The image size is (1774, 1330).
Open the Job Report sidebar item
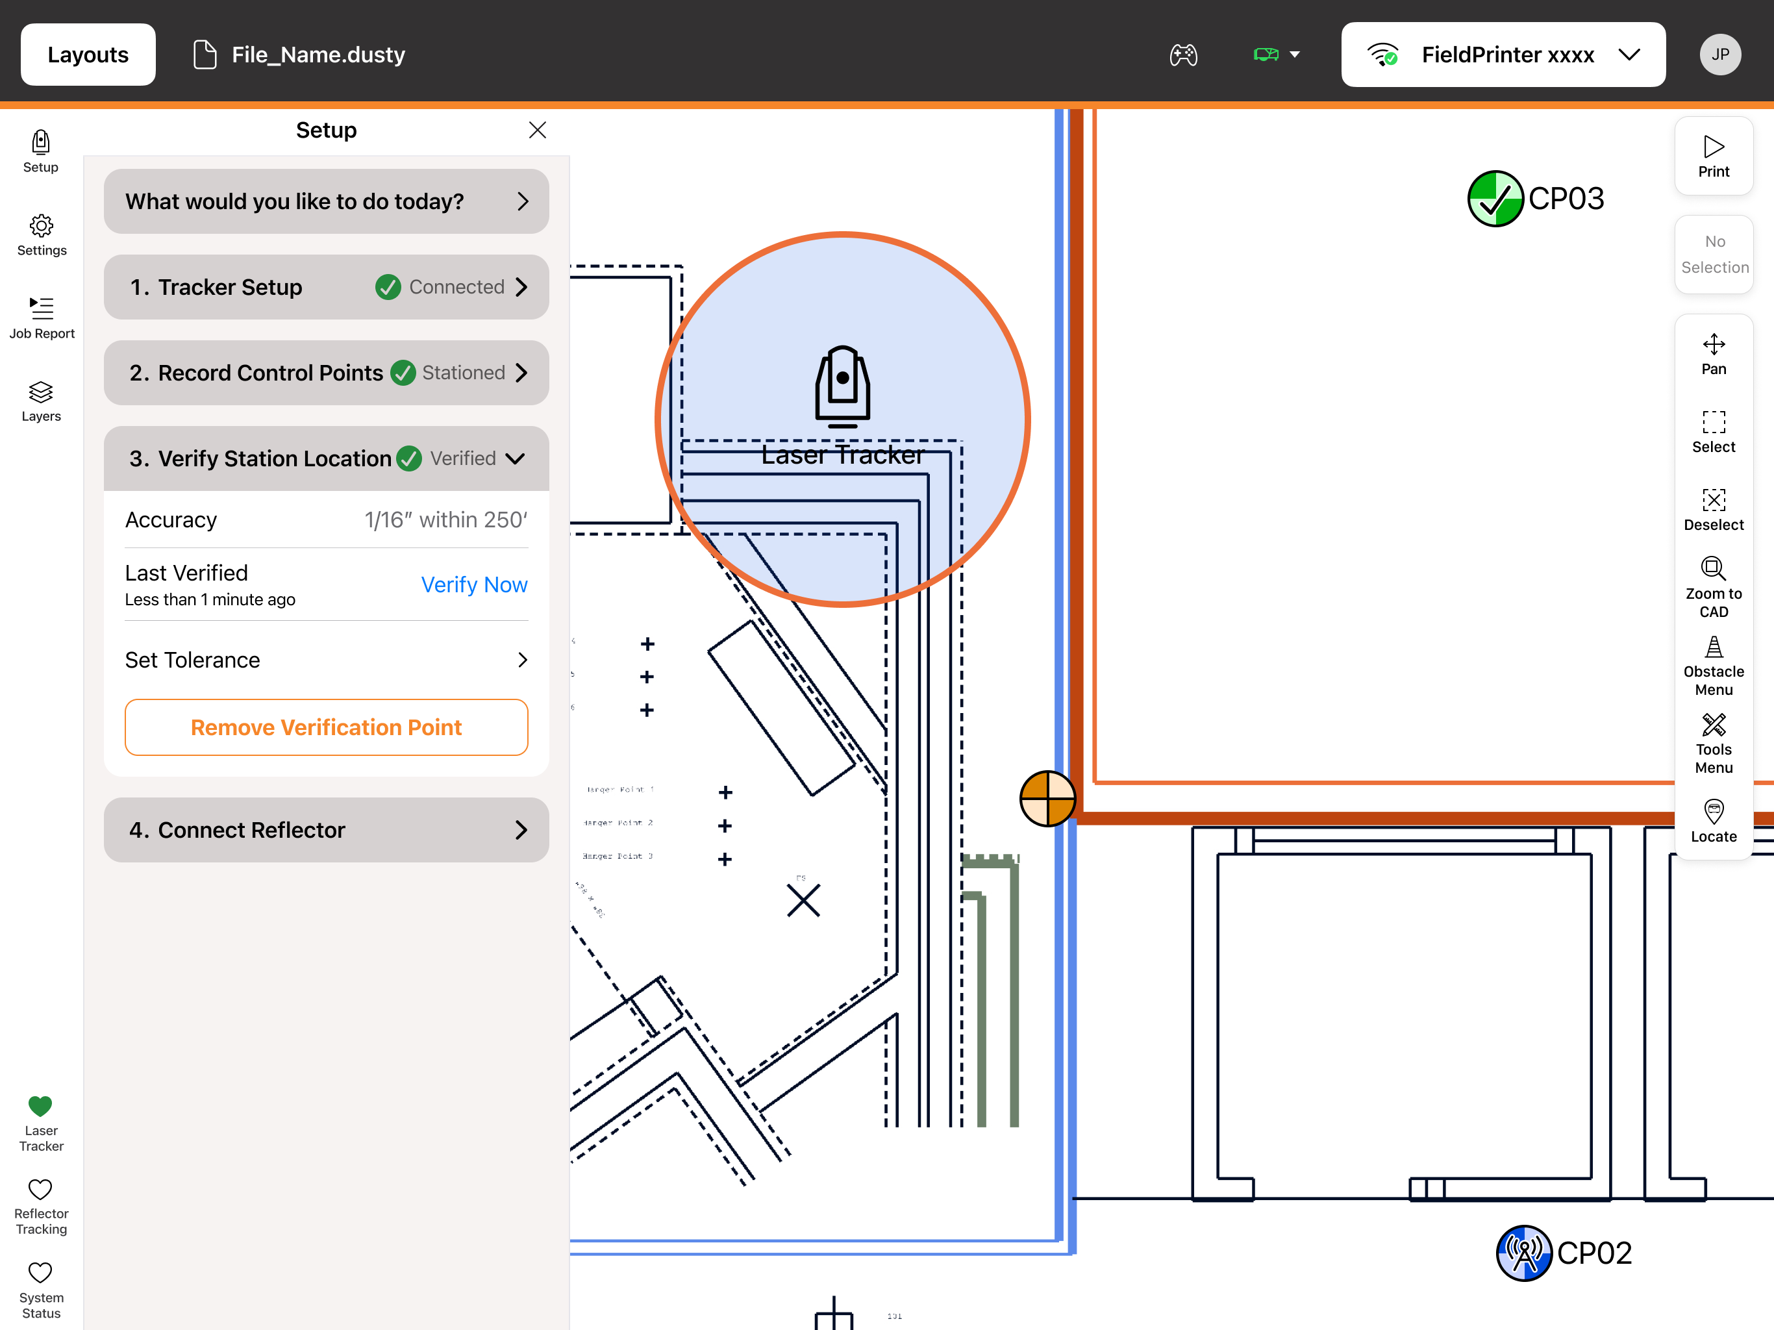(x=42, y=318)
